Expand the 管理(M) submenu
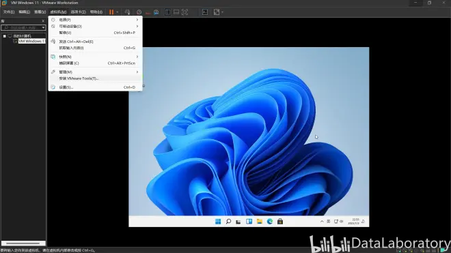This screenshot has height=253, width=451. pos(95,72)
